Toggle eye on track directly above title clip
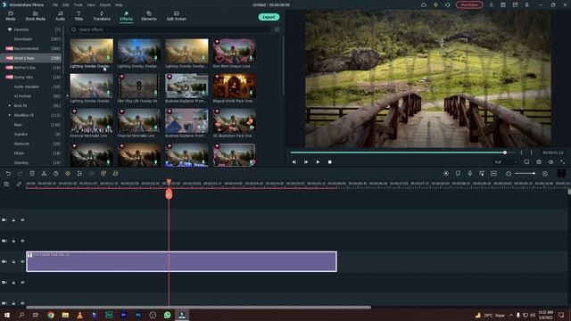 point(22,241)
